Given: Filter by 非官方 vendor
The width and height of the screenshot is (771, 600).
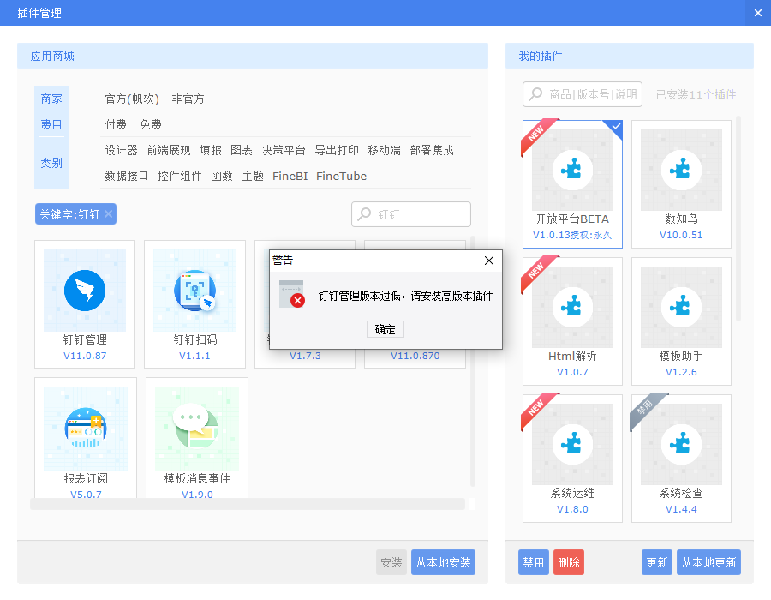Looking at the screenshot, I should [x=188, y=99].
